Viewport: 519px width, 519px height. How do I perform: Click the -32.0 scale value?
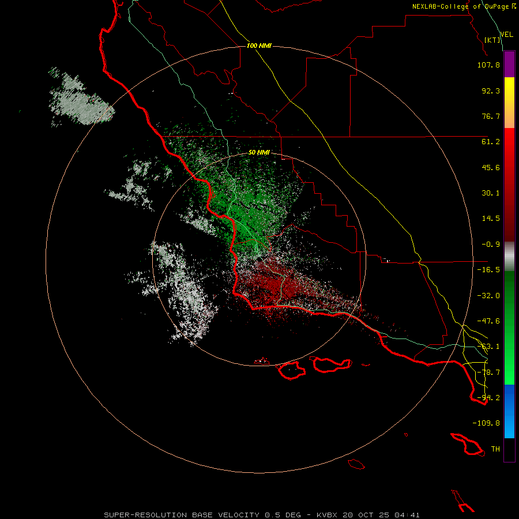coord(488,296)
